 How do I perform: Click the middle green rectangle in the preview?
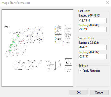14,41
